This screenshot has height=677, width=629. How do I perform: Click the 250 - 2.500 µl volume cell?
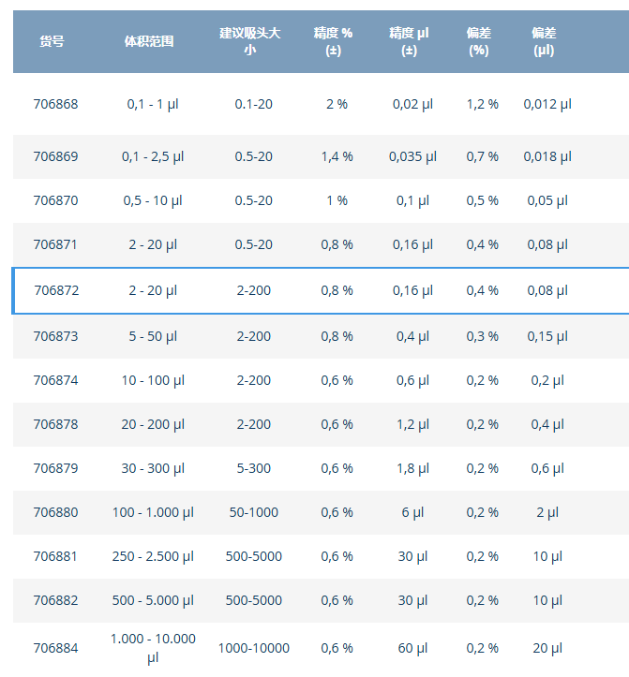pos(153,556)
